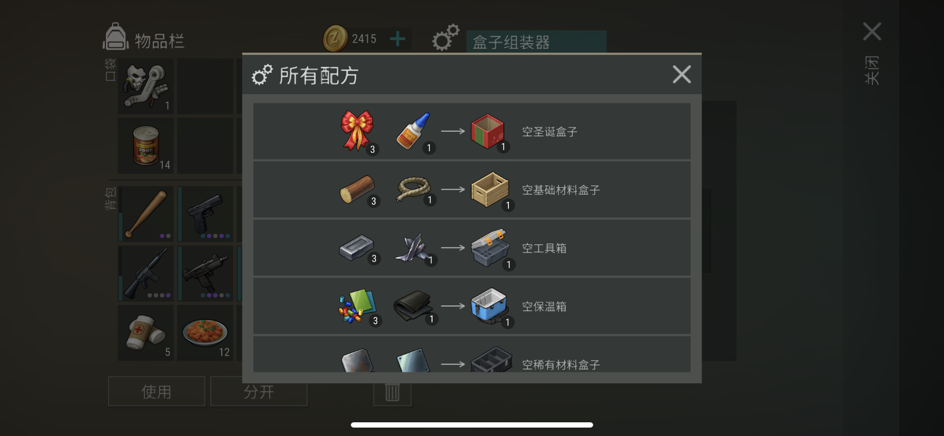Select the empty toolbox result icon
Screen dimensions: 944x436
coord(490,247)
